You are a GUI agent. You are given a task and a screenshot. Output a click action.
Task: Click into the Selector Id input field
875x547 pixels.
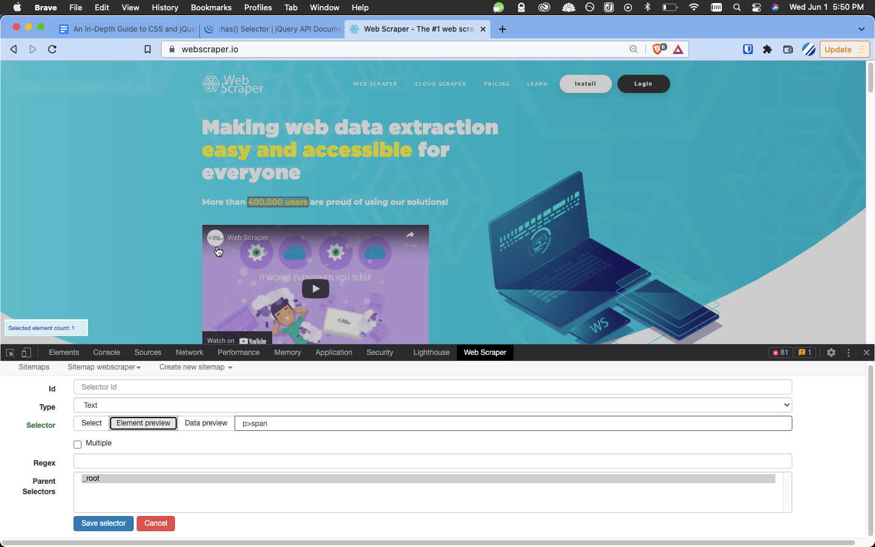click(432, 387)
